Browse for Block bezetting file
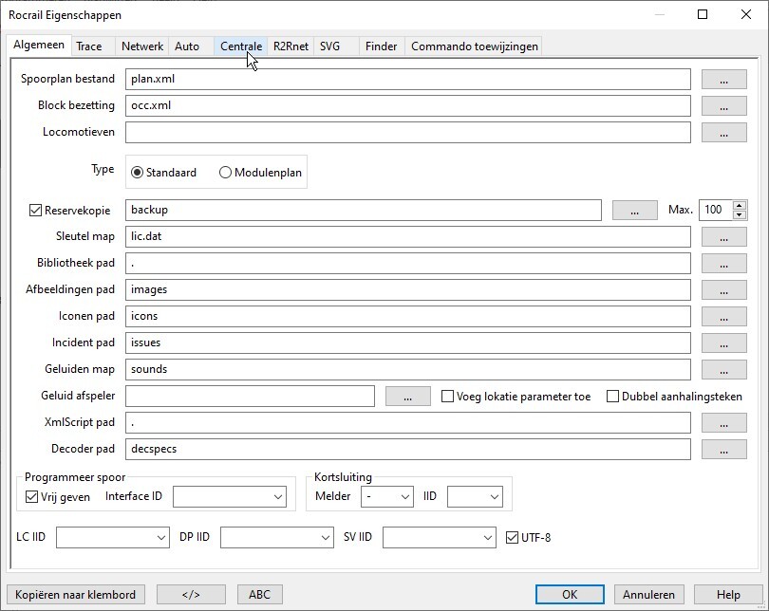 point(723,106)
